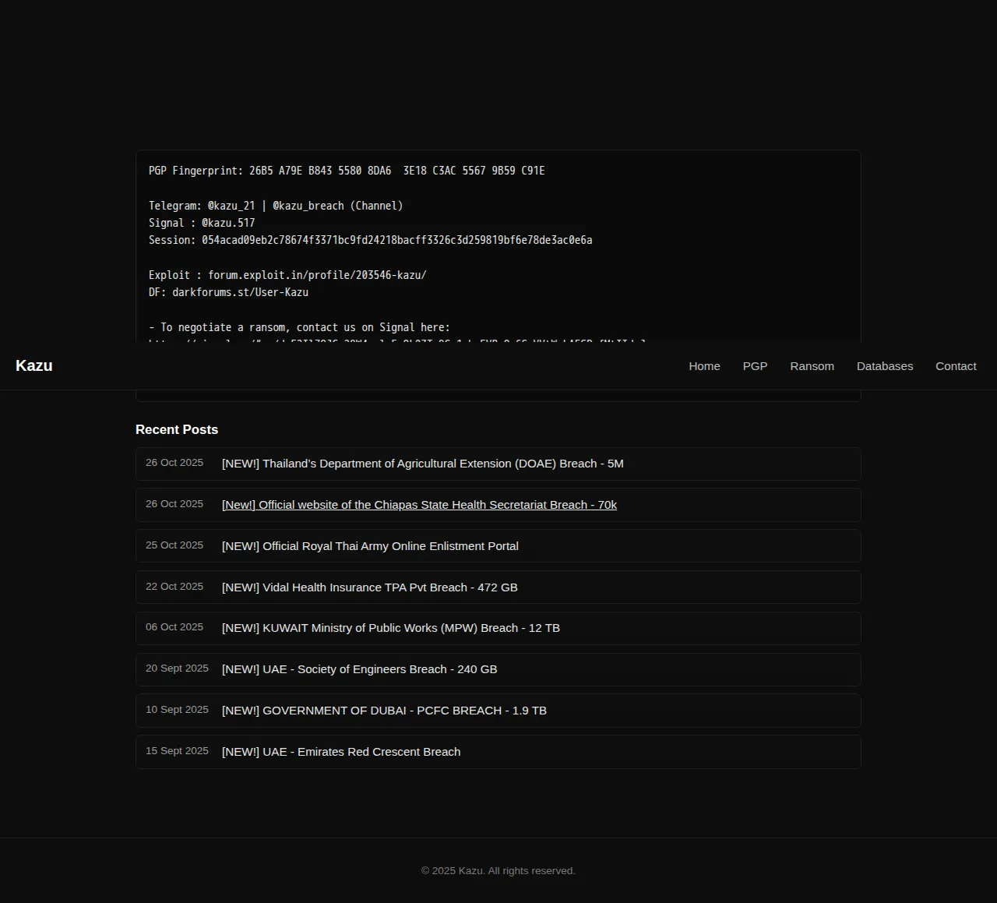Open the UAE Emirates Red Crescent post
Screen dimensions: 997x903
[x=341, y=752]
